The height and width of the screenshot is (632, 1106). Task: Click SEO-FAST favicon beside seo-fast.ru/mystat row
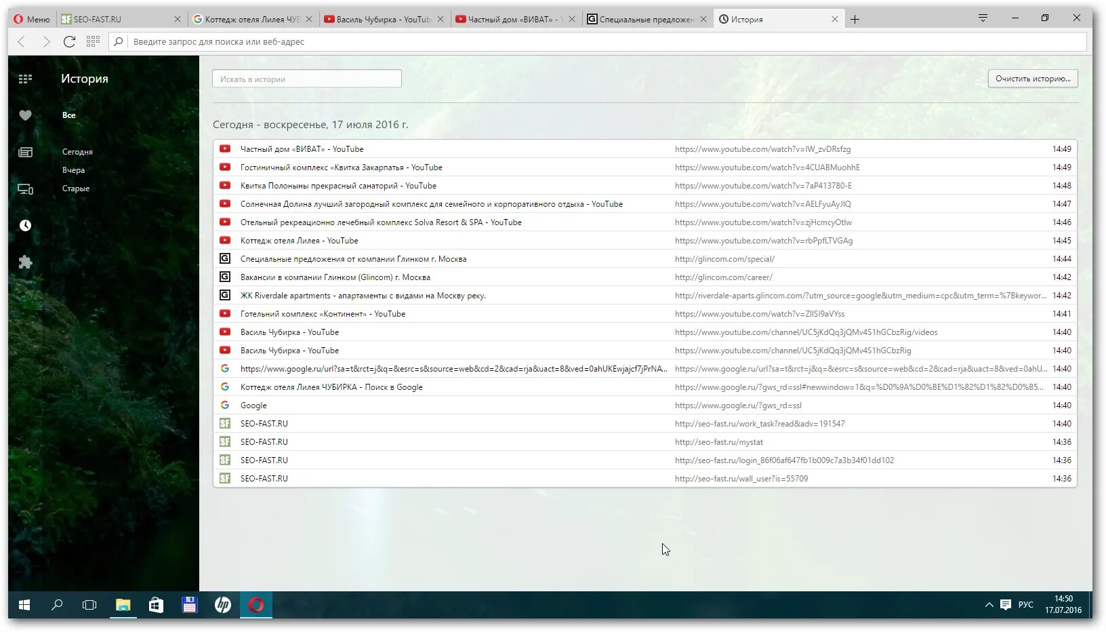tap(225, 442)
